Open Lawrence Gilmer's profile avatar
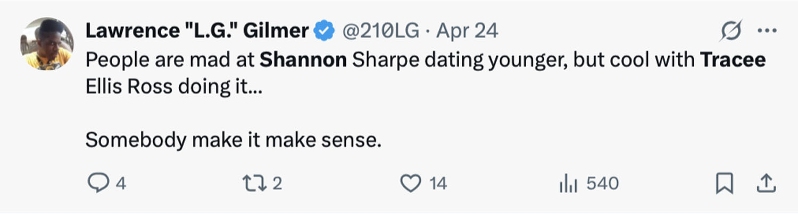 (47, 44)
